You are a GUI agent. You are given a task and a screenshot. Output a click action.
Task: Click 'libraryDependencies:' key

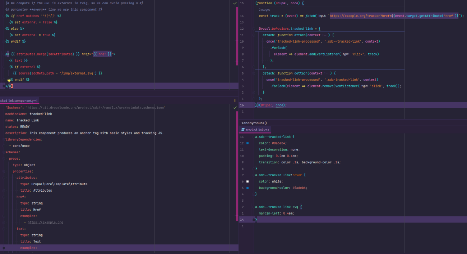pyautogui.click(x=24, y=139)
